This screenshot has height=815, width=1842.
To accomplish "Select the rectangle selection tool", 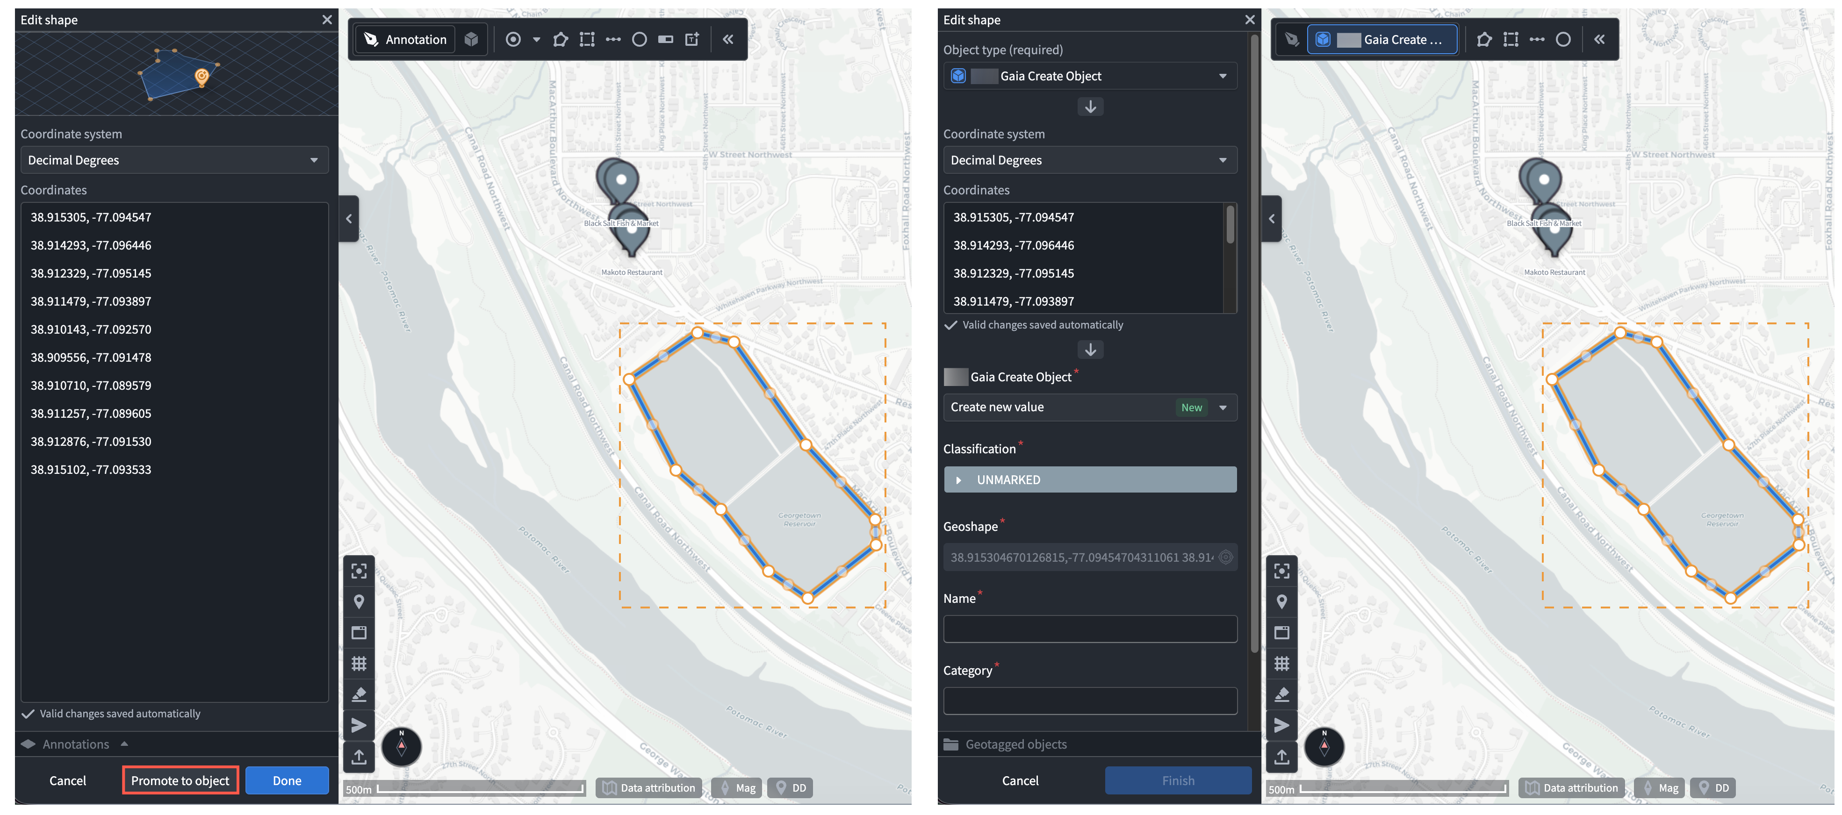I will click(x=587, y=39).
